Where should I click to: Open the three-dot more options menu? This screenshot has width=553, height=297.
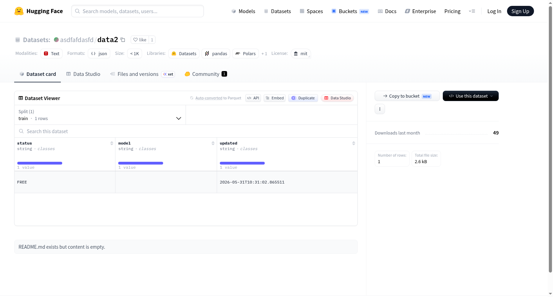click(380, 109)
